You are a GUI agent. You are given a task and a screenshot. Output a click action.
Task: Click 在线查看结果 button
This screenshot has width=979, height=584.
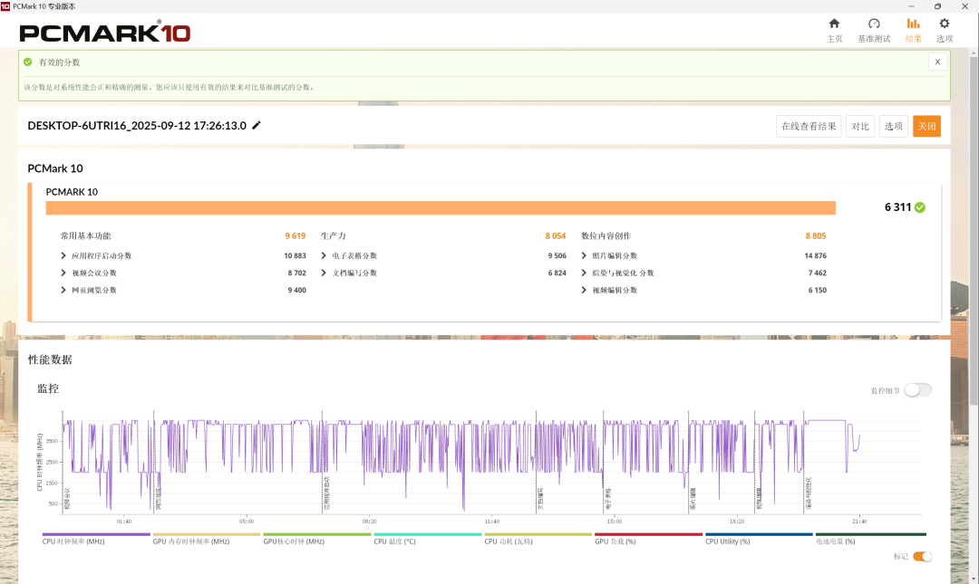pos(809,126)
